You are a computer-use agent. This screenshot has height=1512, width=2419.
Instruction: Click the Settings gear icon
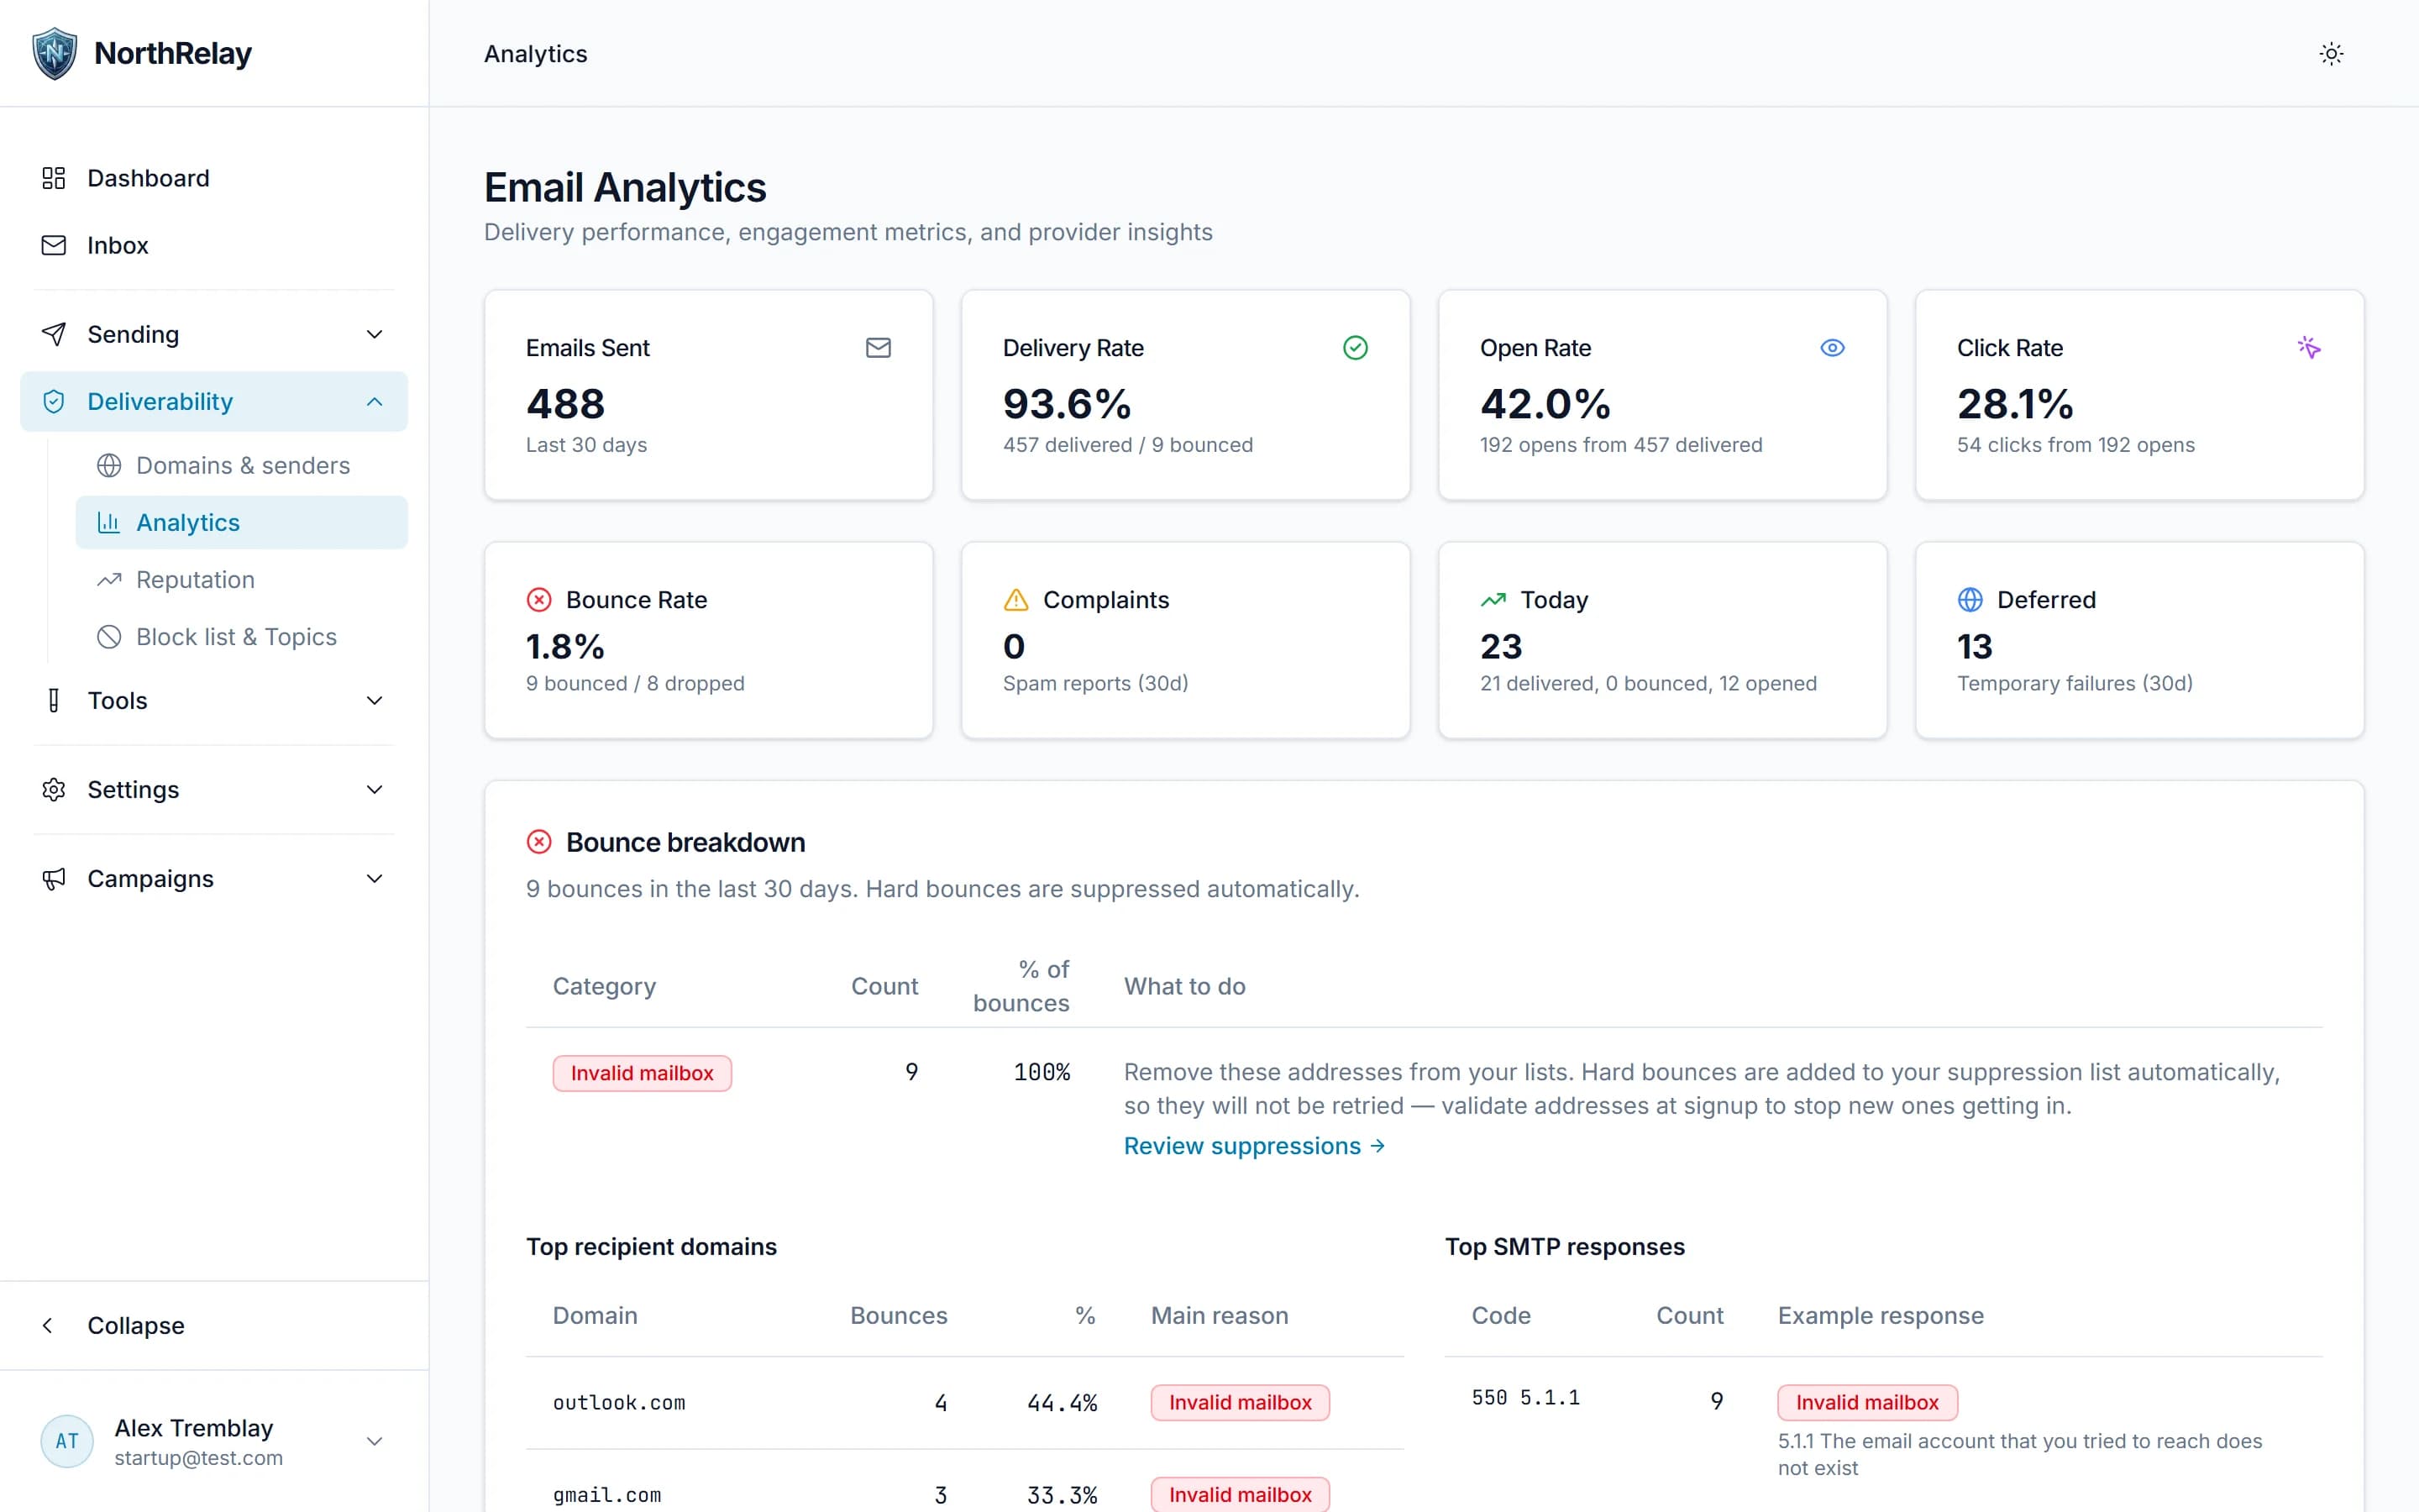pos(54,789)
